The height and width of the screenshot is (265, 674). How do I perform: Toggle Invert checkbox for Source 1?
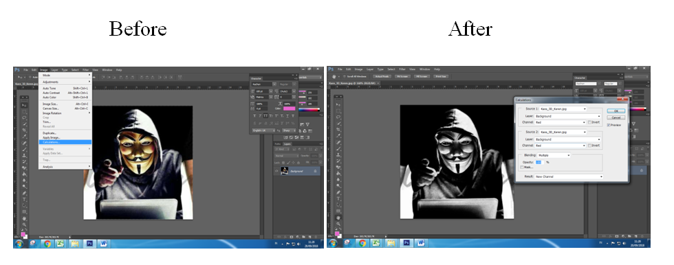[x=590, y=122]
